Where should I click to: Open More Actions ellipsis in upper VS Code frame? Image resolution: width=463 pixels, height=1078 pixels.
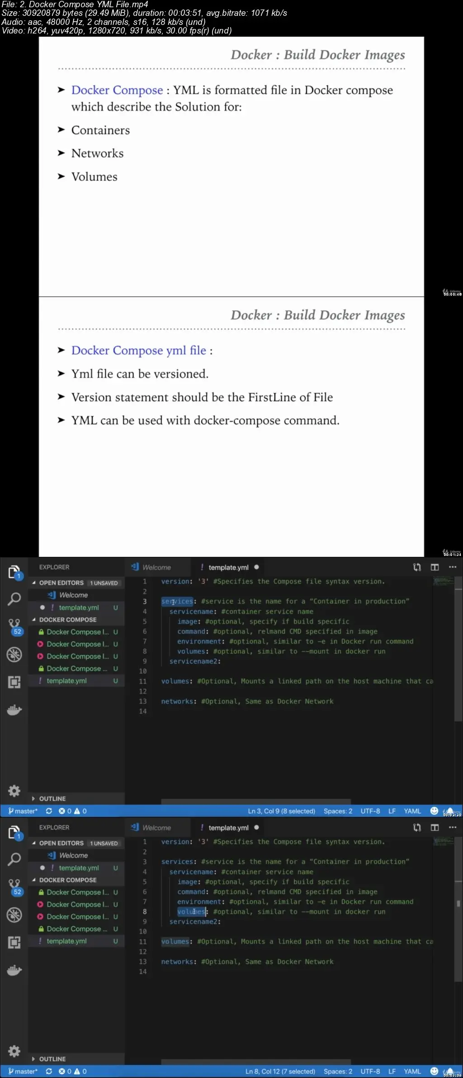pyautogui.click(x=453, y=567)
